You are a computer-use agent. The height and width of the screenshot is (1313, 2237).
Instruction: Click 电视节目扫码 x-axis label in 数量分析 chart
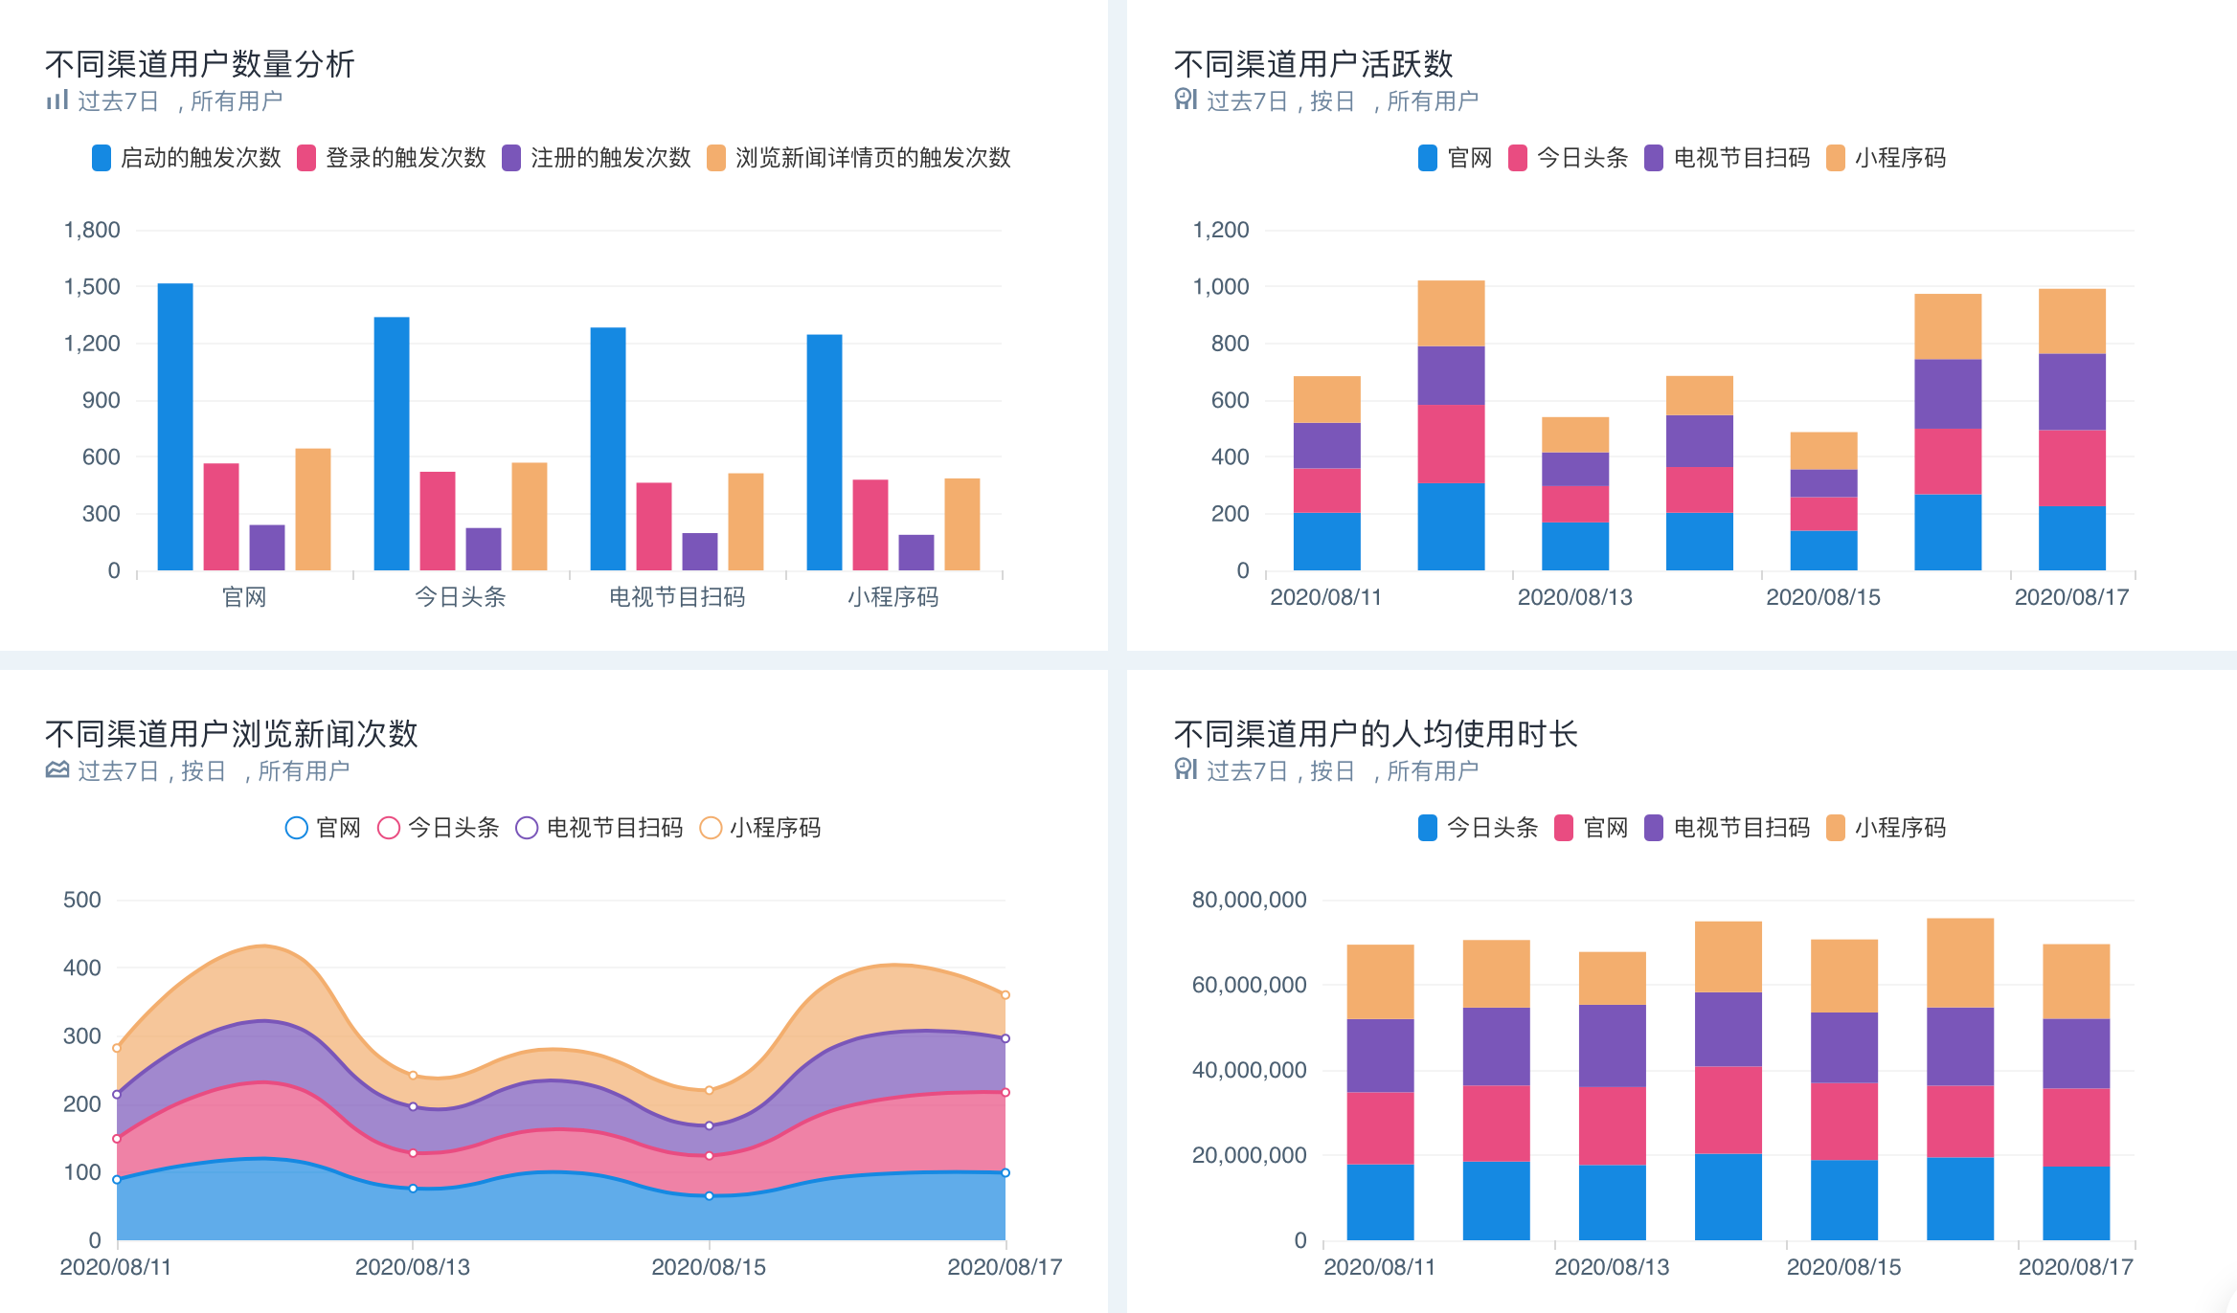tap(677, 597)
